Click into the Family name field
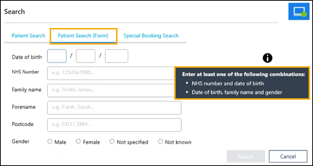The image size is (313, 166). tap(110, 91)
